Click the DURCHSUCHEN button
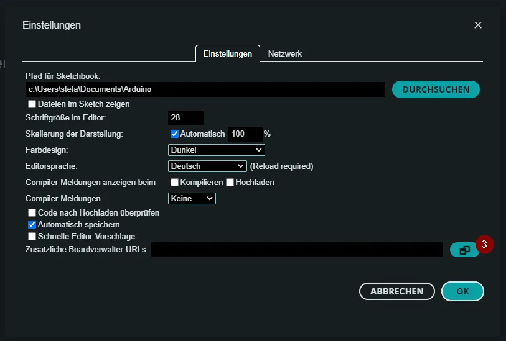Image resolution: width=506 pixels, height=341 pixels. [x=436, y=89]
